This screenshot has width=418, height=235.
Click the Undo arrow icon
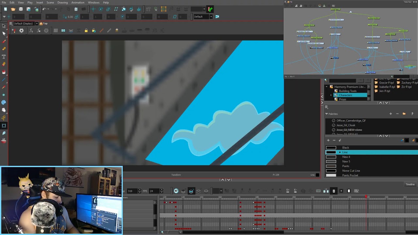tap(44, 9)
